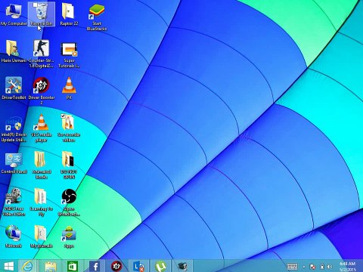Screen dimensions: 363x272
Task: Select the folder next to VLC media player
Action: coord(69,128)
